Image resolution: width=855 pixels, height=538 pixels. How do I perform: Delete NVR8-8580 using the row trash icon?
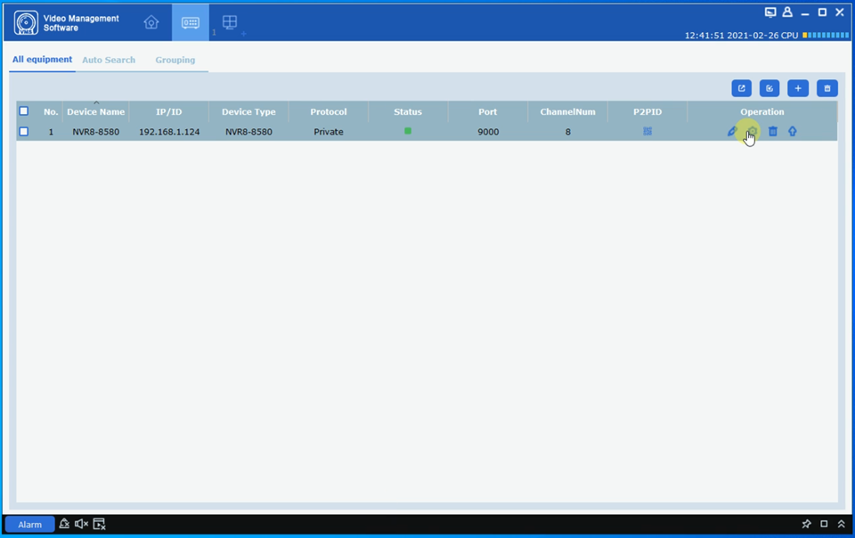pos(771,131)
